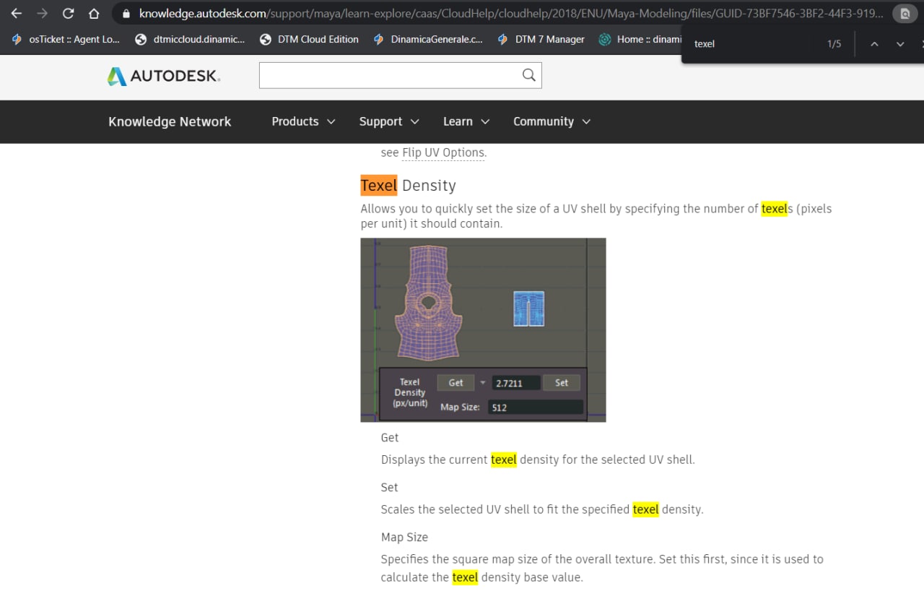Click the Get button in the illustration

point(456,383)
